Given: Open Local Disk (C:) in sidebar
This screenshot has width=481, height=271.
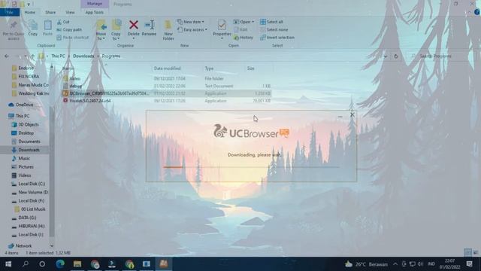Looking at the screenshot, I should click(x=32, y=184).
